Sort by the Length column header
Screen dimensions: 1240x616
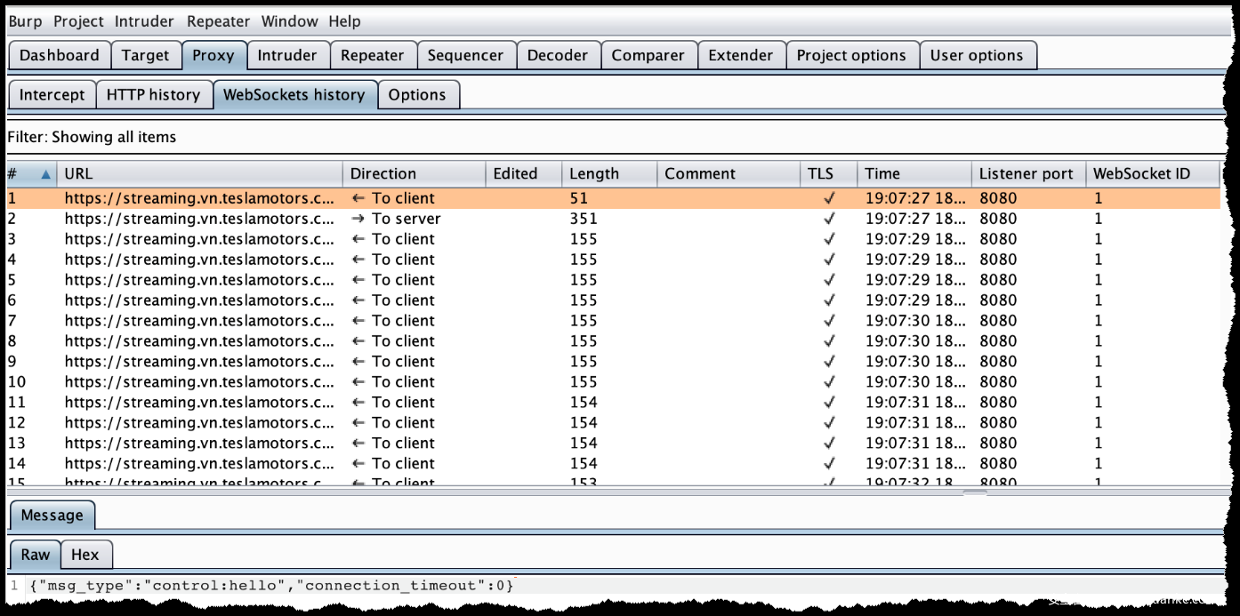tap(593, 174)
